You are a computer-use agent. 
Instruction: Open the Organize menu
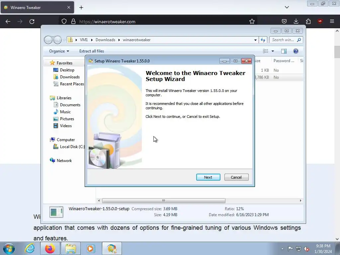(59, 51)
